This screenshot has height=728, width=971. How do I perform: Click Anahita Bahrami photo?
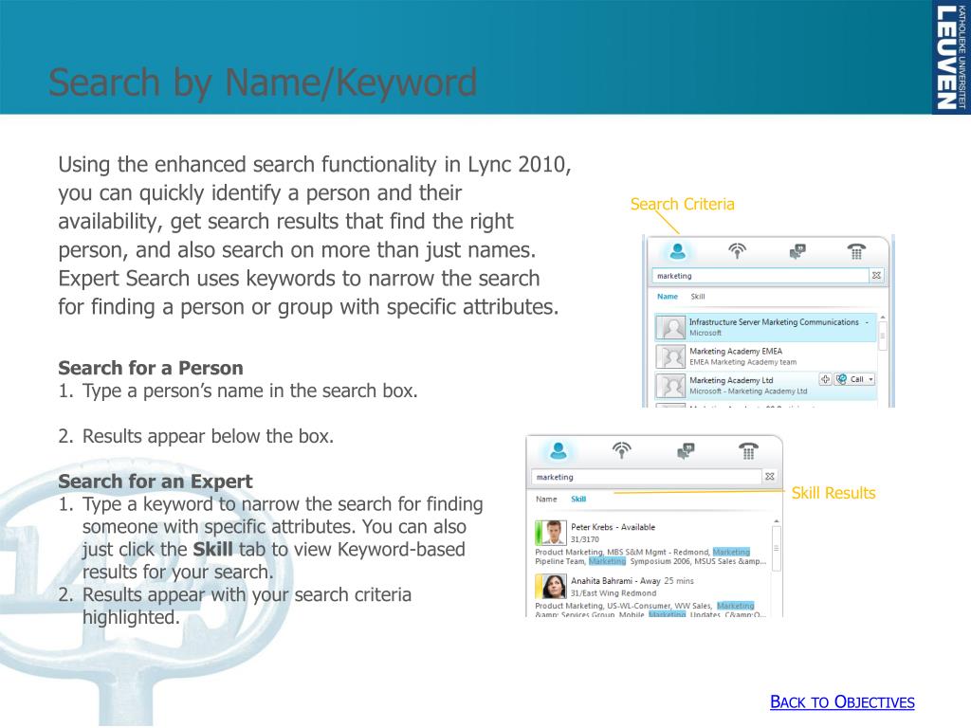(553, 586)
